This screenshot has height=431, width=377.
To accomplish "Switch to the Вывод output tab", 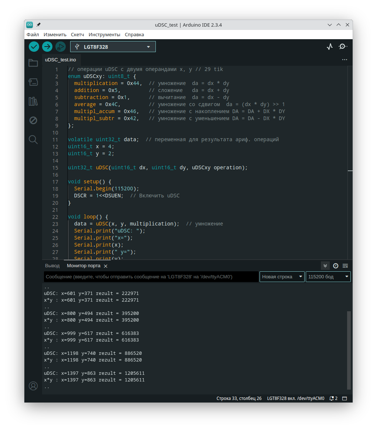I will pyautogui.click(x=52, y=266).
